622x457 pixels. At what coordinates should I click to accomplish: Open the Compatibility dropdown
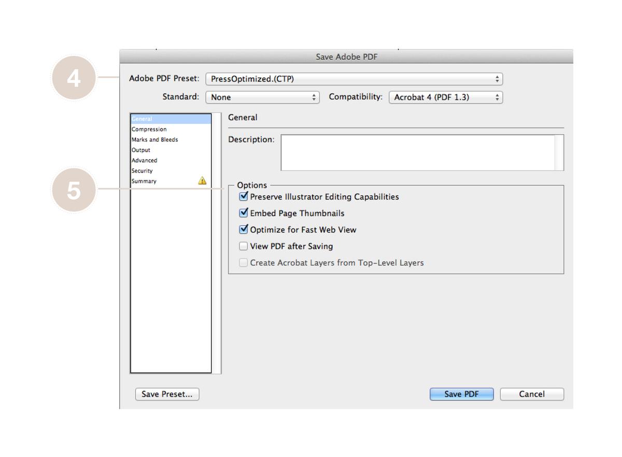click(446, 97)
